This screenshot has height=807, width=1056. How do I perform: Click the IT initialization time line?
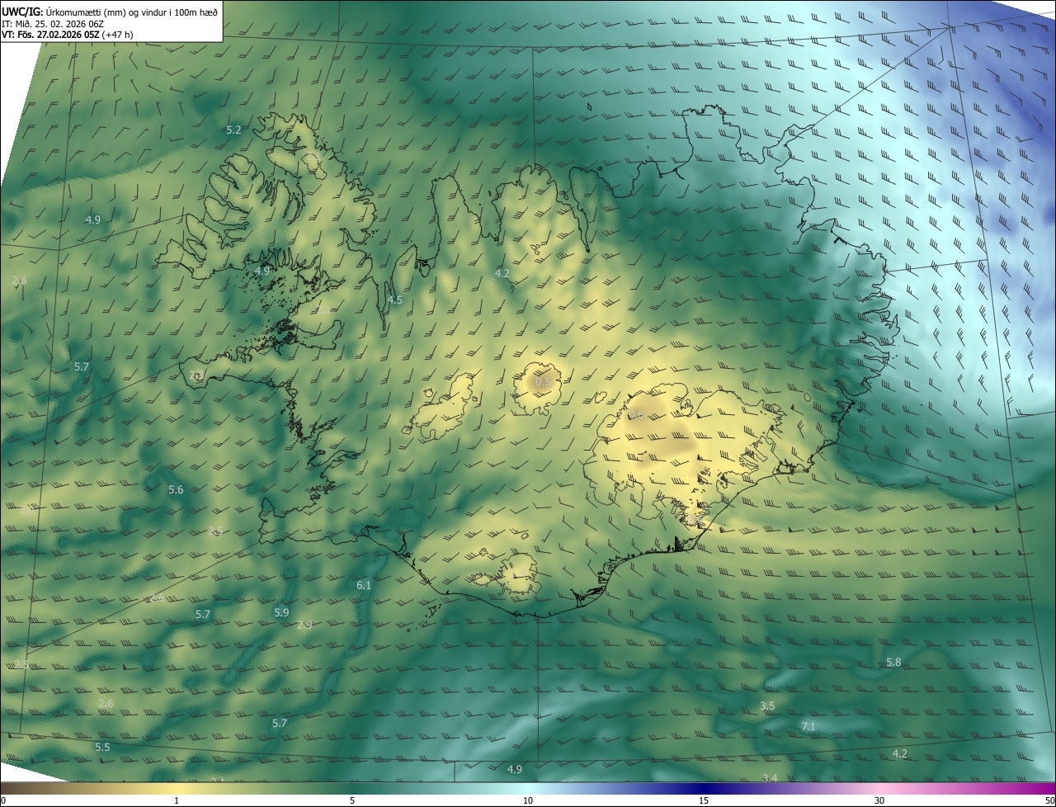click(52, 23)
